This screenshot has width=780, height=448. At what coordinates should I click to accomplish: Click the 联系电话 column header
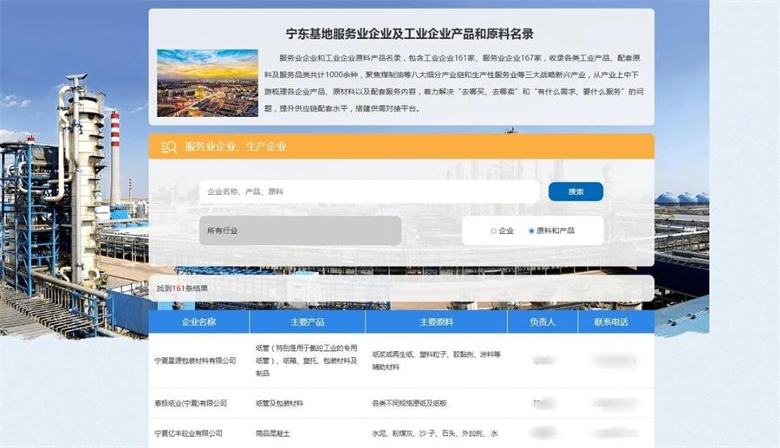pos(611,321)
